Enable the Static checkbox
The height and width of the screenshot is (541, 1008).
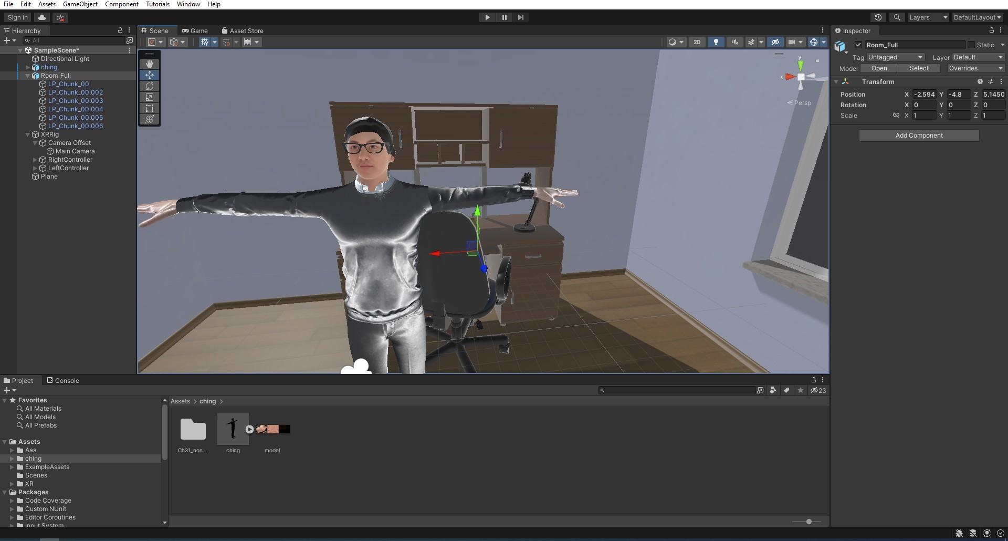pos(971,45)
